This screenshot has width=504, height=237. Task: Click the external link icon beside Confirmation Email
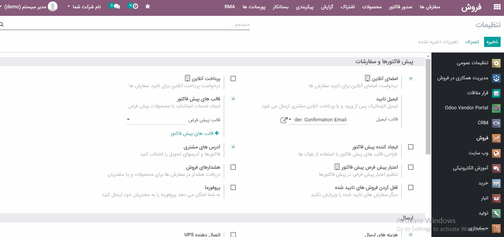[284, 120]
